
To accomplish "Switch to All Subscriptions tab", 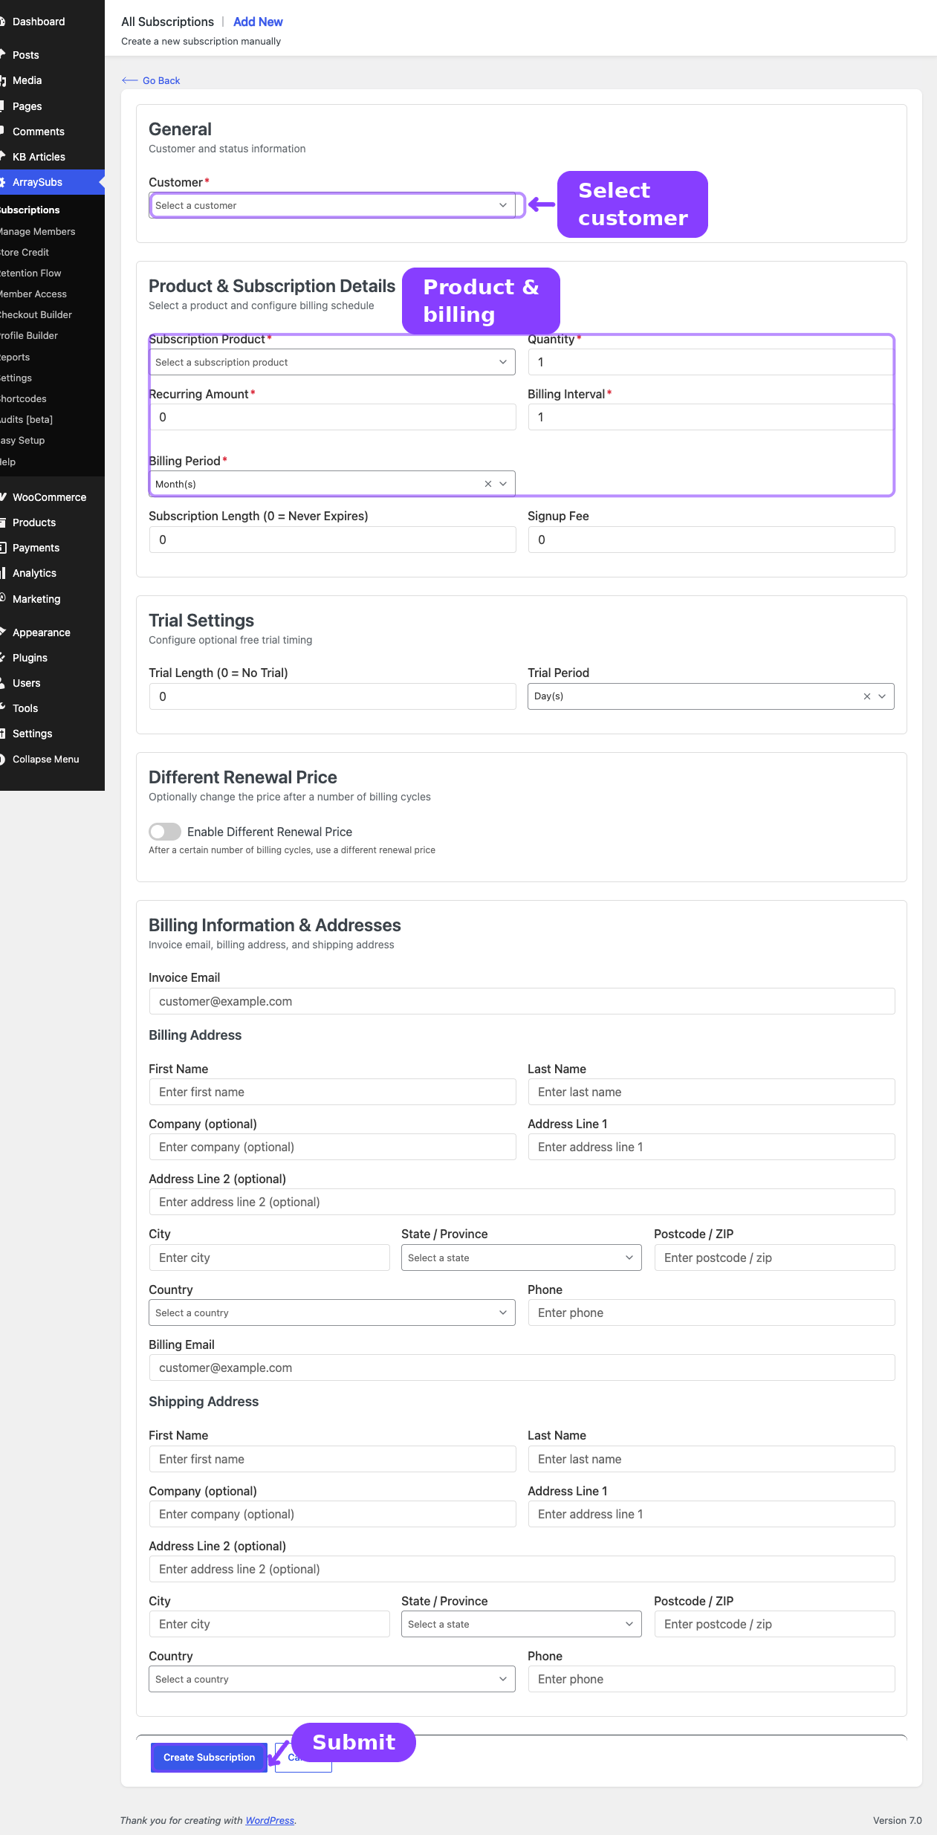I will pyautogui.click(x=167, y=22).
